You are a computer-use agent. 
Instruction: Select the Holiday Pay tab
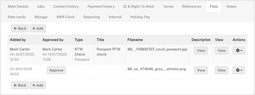tap(140, 17)
